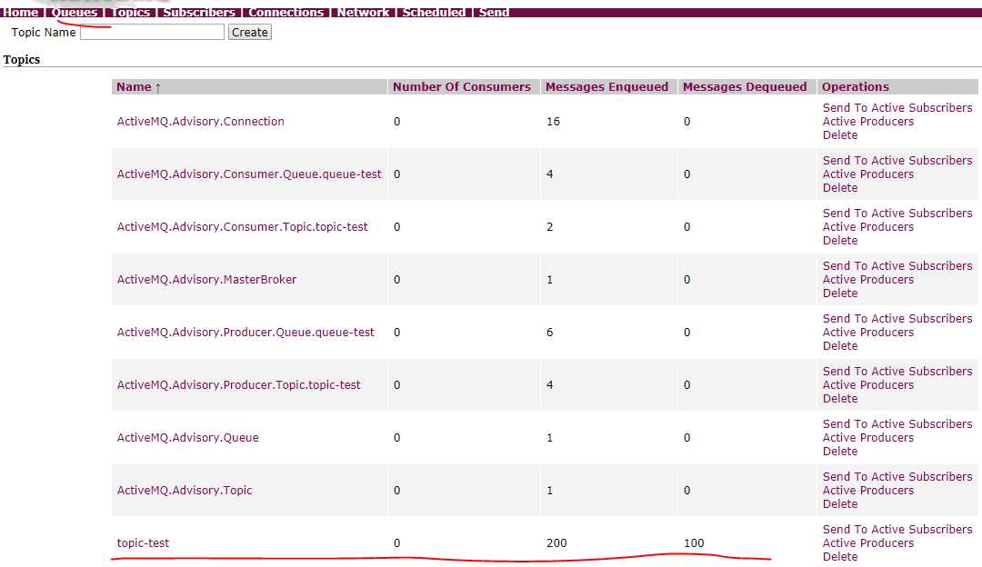982x567 pixels.
Task: Send To Active Subscribers for Producer.Topic.topic-test
Action: point(897,371)
